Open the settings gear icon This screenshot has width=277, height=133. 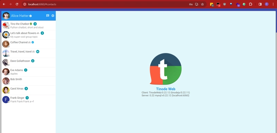tap(53, 16)
